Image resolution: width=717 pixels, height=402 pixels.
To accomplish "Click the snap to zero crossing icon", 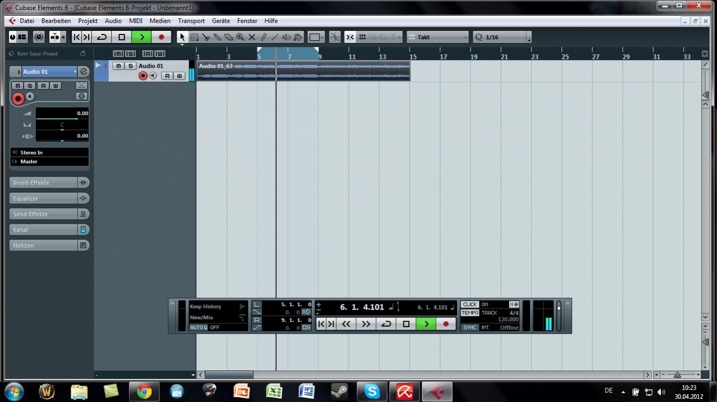I will 335,37.
